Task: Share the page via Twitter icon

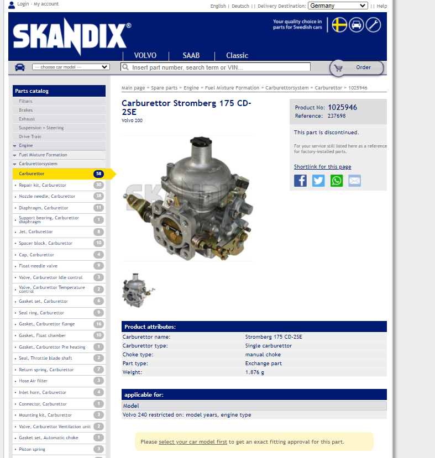Action: tap(318, 181)
